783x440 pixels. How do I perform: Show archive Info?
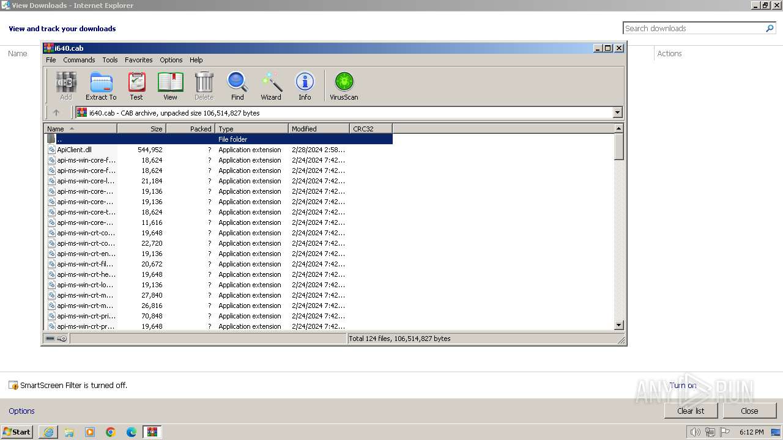point(305,86)
